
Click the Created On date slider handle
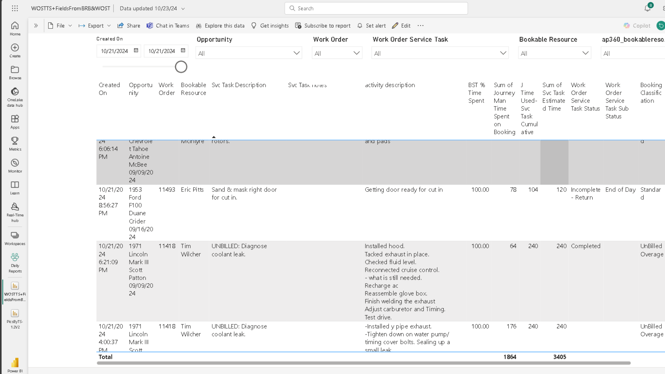pos(181,67)
